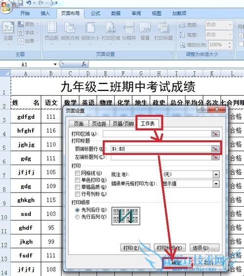Click the Select All corner of worksheet
This screenshot has width=244, height=276.
pyautogui.click(x=5, y=73)
